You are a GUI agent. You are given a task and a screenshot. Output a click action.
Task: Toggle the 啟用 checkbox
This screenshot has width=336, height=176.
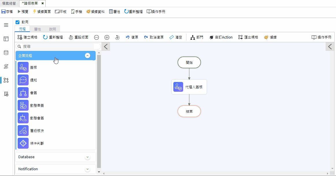18,22
